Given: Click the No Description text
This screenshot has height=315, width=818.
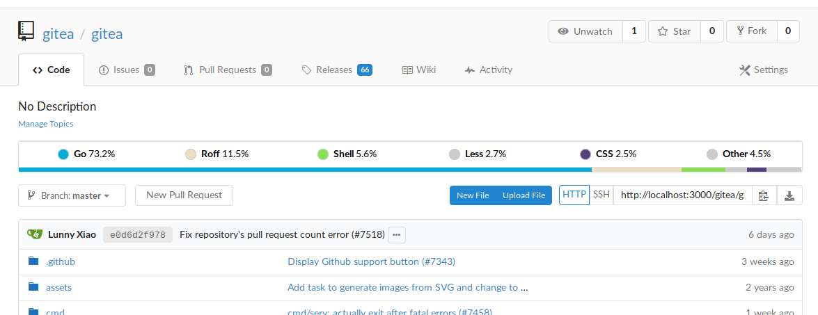Looking at the screenshot, I should pos(57,106).
